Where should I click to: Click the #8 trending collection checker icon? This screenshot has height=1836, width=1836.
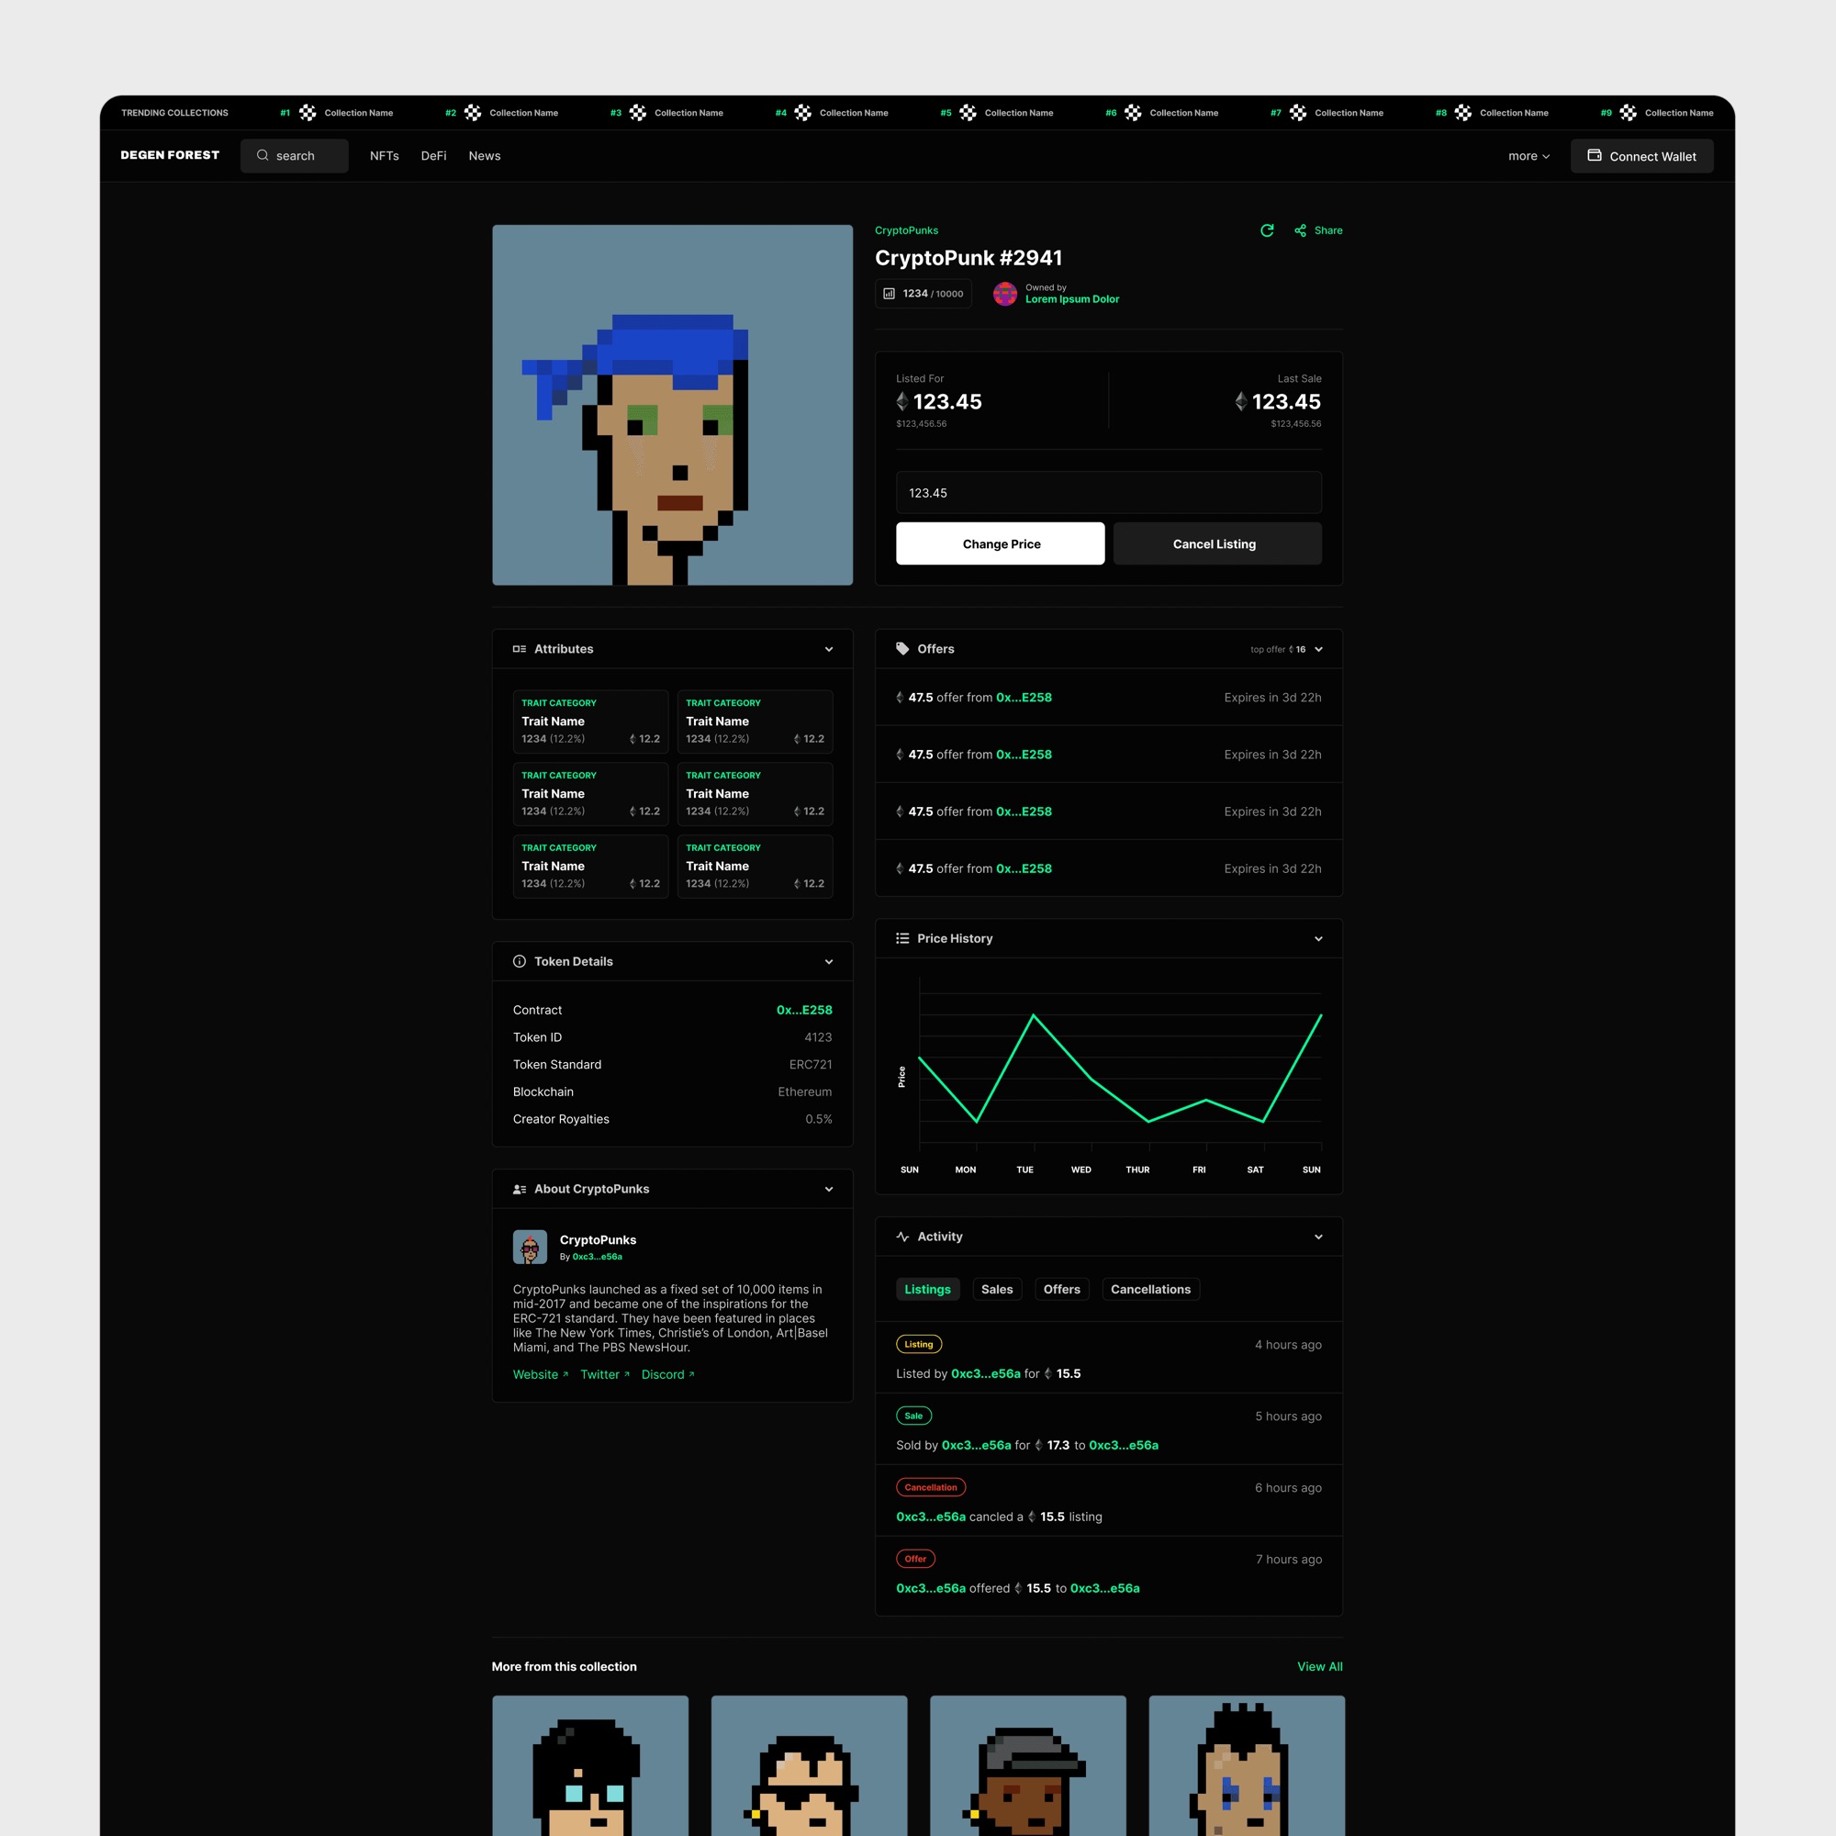click(x=1463, y=113)
